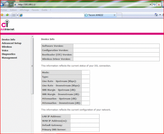Open a new tab with the empty tab button
Image resolution: width=164 pixels, height=134 pixels.
click(x=119, y=15)
